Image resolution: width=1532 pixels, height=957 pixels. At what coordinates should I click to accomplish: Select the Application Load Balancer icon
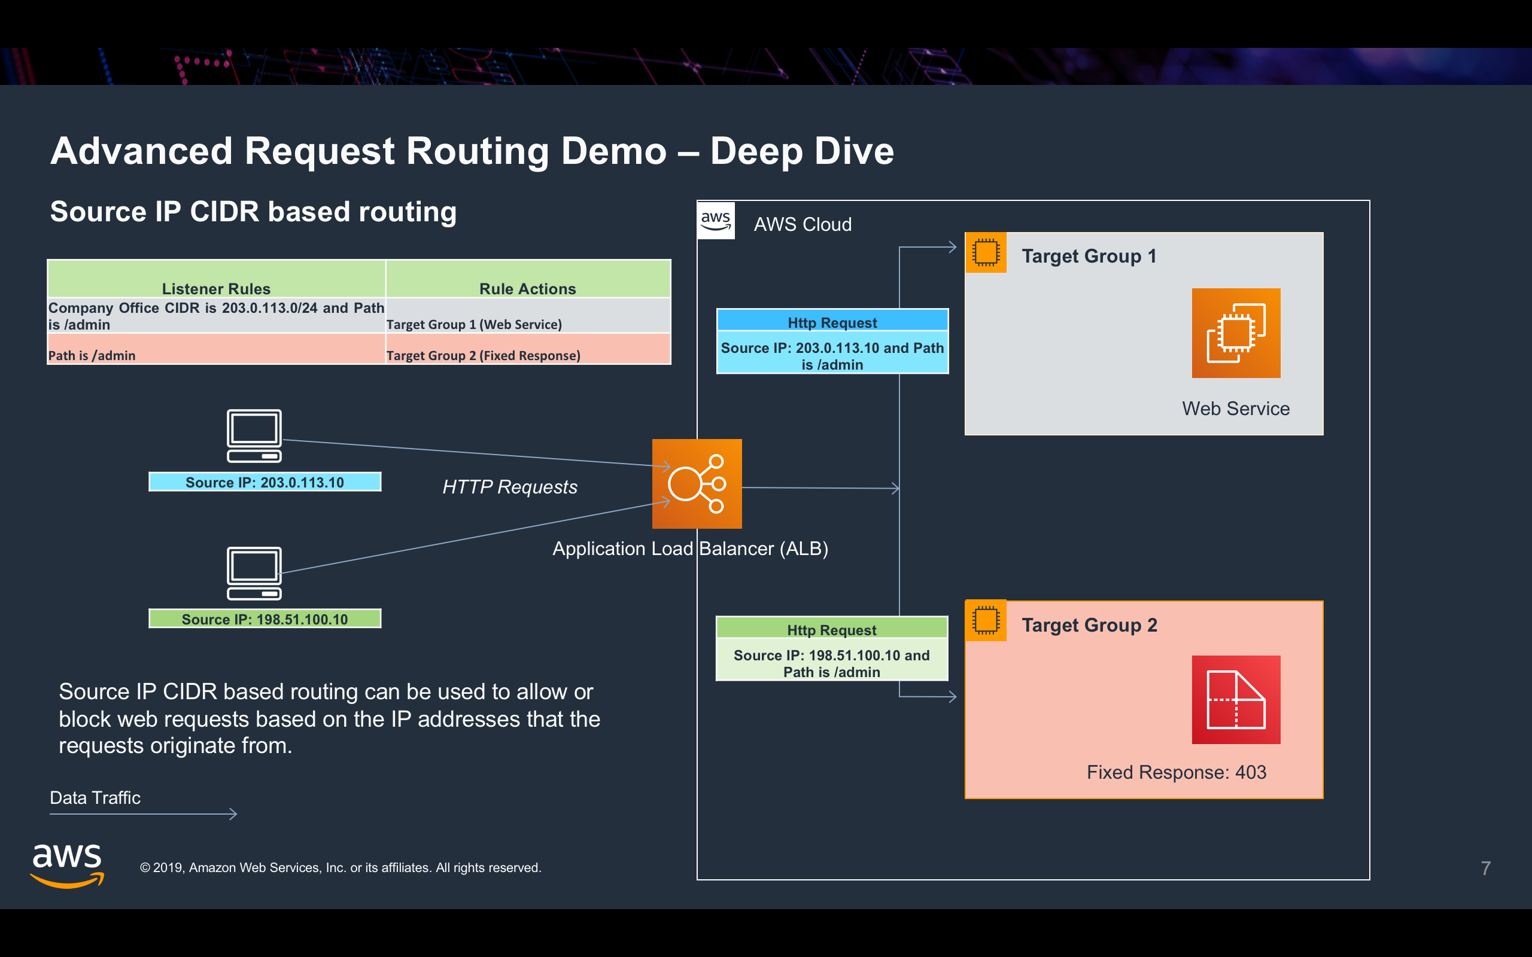coord(697,484)
